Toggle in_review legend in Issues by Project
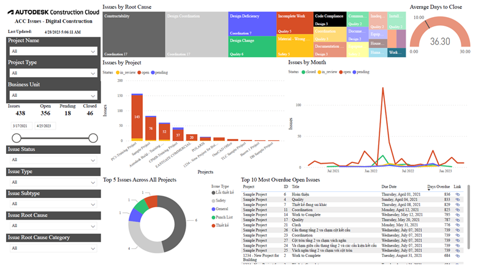 tap(126, 72)
